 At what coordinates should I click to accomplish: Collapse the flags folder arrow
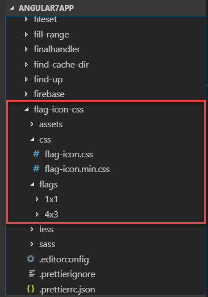pyautogui.click(x=32, y=184)
